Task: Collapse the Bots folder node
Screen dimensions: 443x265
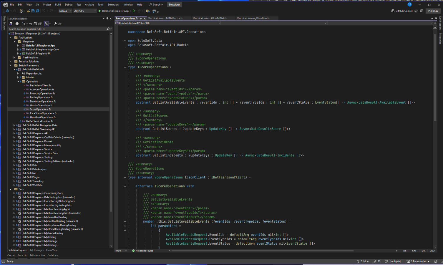Action: (x=11, y=189)
